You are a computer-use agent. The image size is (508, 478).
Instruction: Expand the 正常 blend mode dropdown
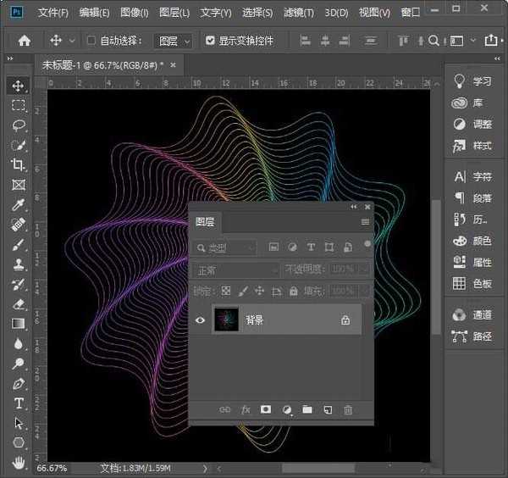pyautogui.click(x=236, y=270)
